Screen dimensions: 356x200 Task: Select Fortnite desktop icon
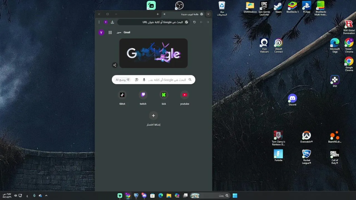[278, 156]
